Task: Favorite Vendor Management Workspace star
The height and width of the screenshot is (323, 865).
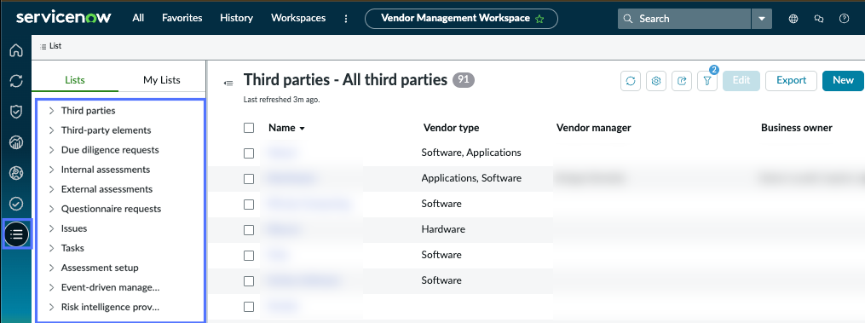Action: pyautogui.click(x=539, y=19)
